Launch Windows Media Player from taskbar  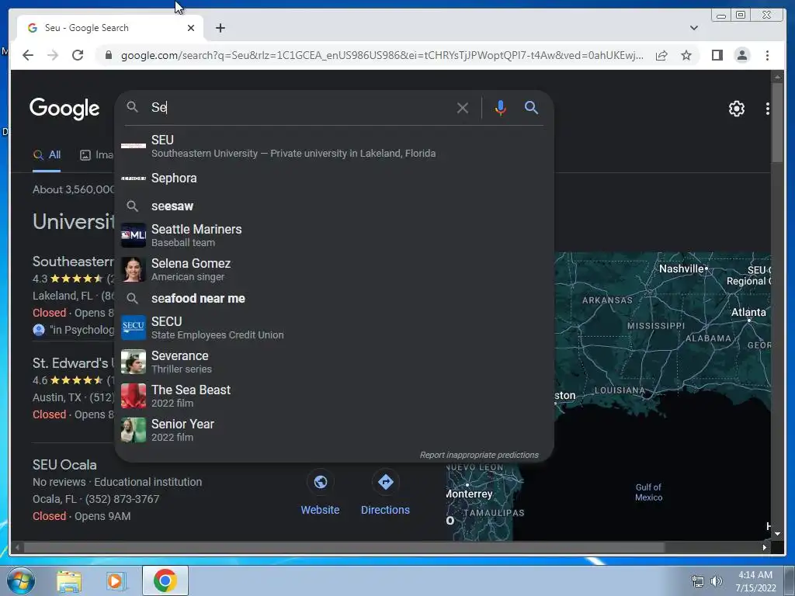pos(116,580)
